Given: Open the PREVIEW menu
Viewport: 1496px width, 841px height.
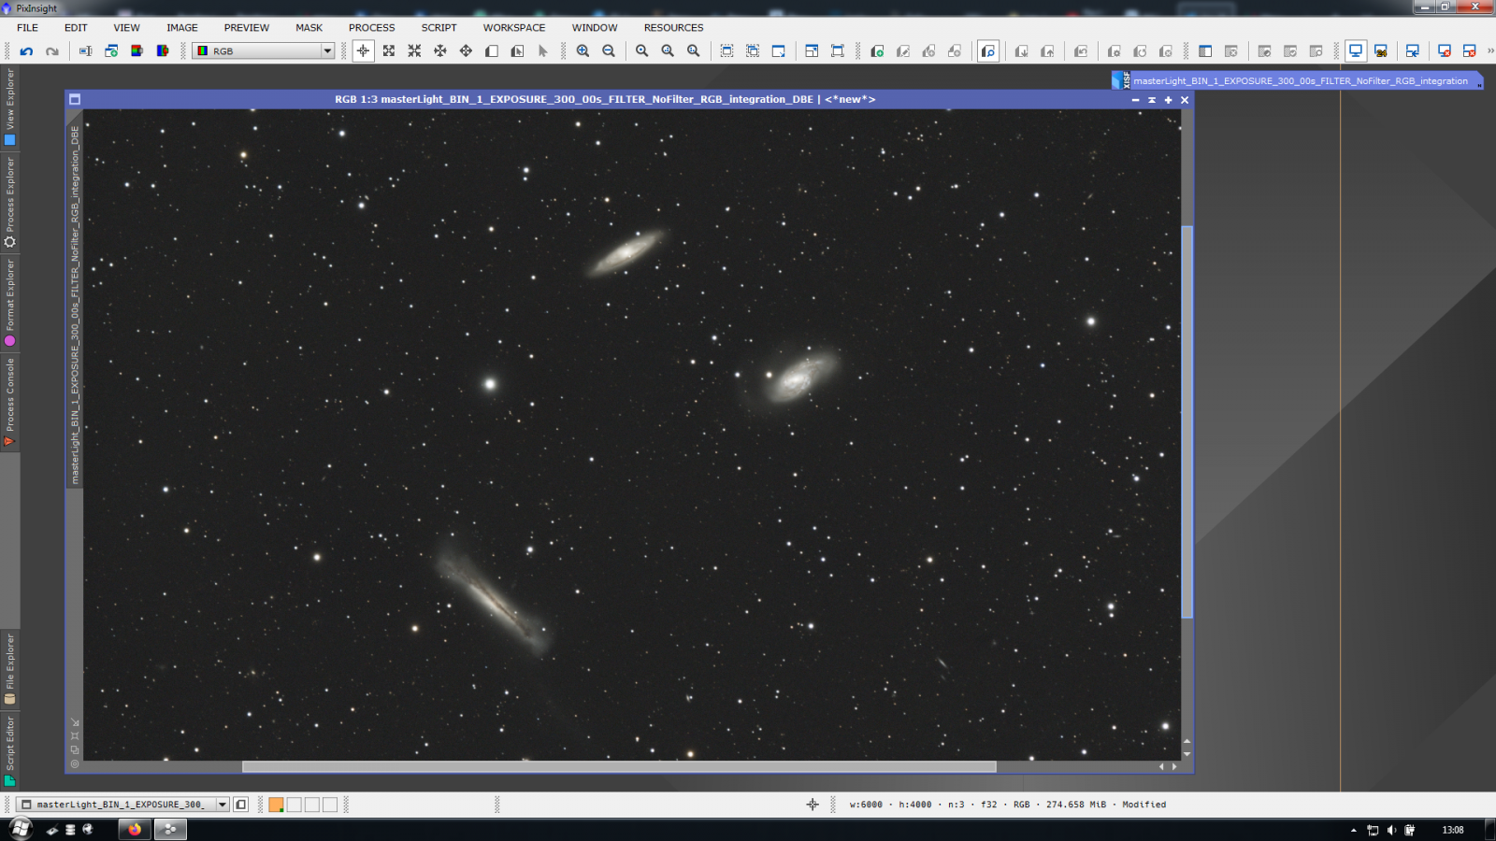Looking at the screenshot, I should tap(247, 28).
